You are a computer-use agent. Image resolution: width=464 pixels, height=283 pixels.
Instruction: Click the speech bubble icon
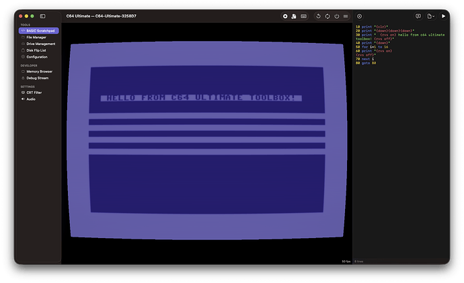point(418,16)
